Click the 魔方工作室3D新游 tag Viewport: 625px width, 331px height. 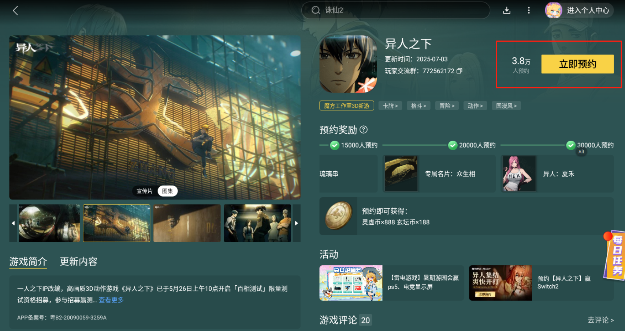(x=347, y=106)
